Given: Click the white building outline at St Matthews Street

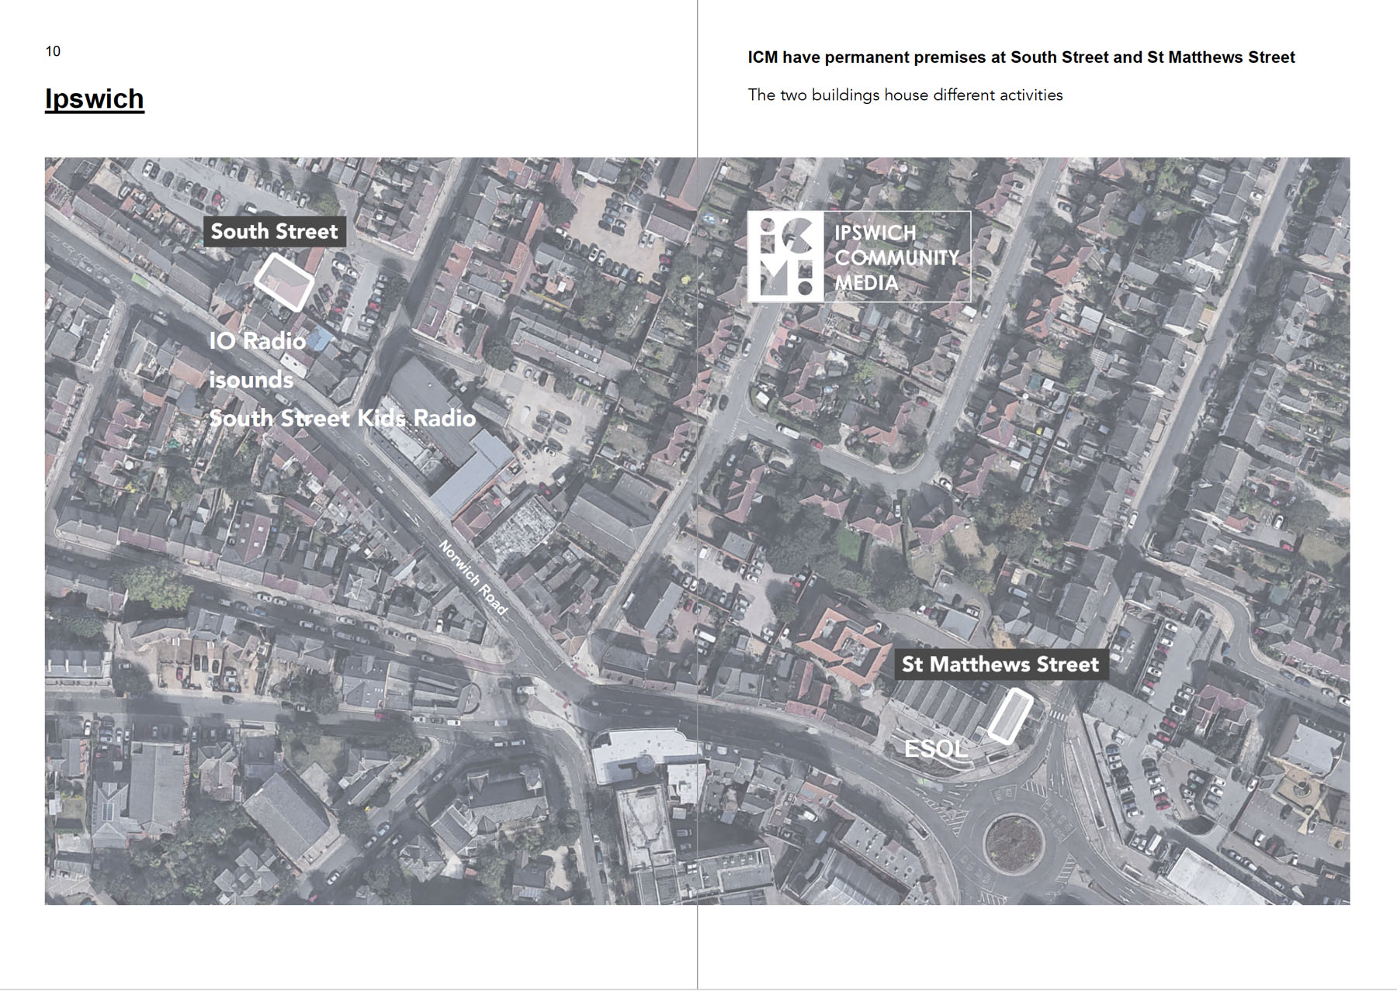Looking at the screenshot, I should tap(1010, 716).
